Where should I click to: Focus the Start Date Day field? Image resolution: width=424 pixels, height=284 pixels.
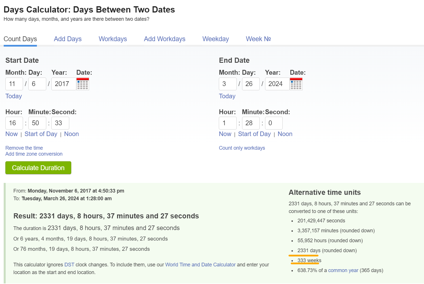coord(37,84)
